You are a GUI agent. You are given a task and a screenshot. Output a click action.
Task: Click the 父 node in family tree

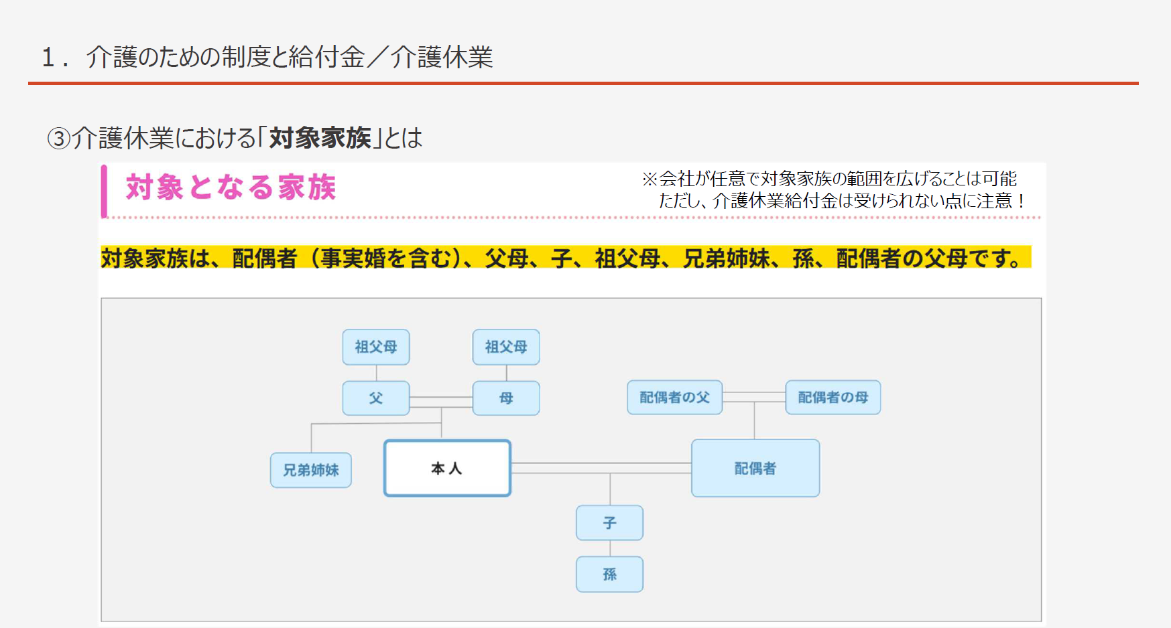(375, 398)
